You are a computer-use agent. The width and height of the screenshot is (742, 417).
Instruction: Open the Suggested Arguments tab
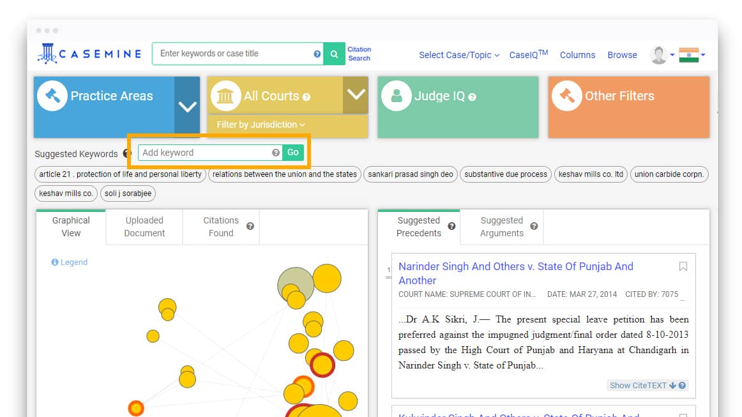502,227
